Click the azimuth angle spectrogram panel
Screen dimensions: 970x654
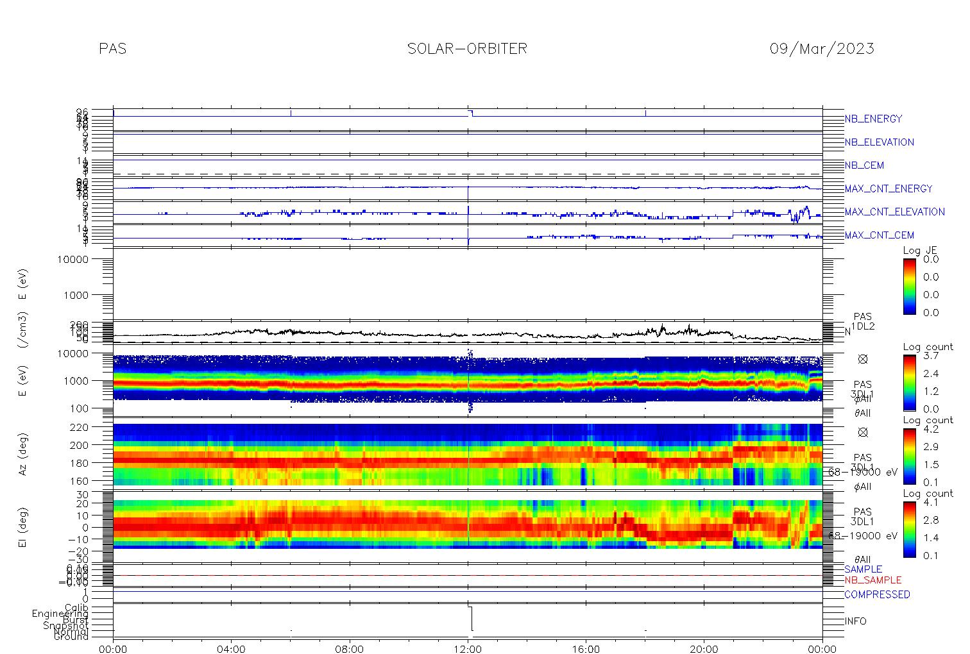point(468,454)
